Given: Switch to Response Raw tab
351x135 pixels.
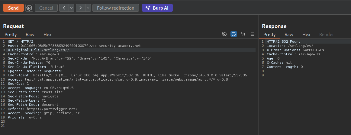Looking at the screenshot, I should tap(289, 35).
